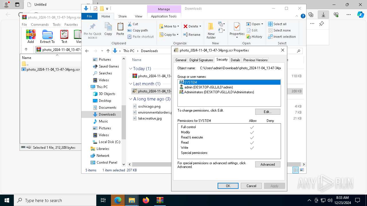
Task: Click Paste shortcut in ribbon
Action: pyautogui.click(x=140, y=37)
